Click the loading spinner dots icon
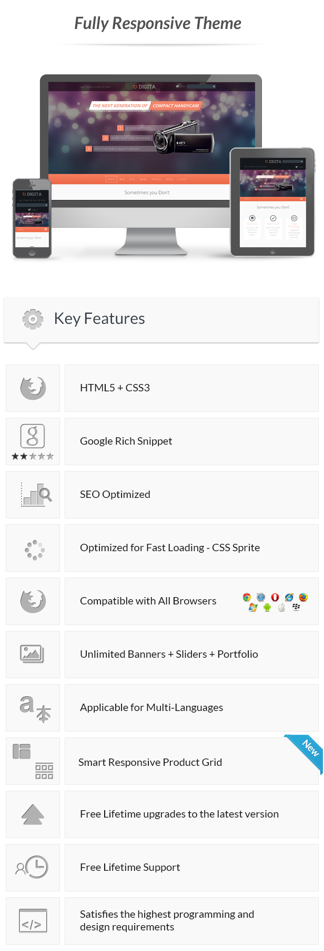Screen dimensions: 324x951 [34, 550]
